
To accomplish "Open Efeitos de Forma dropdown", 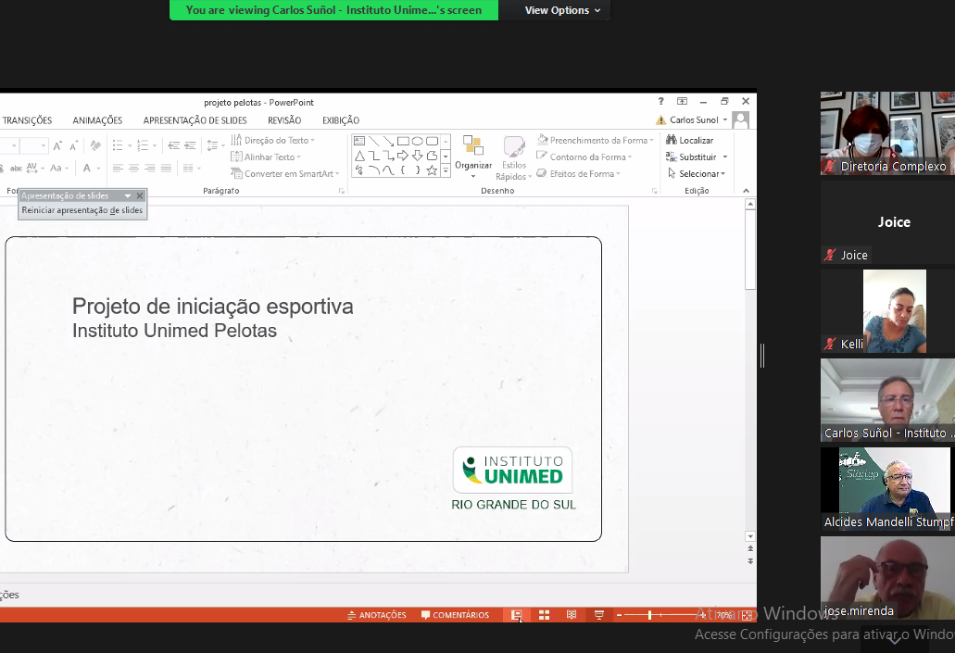I will [578, 173].
